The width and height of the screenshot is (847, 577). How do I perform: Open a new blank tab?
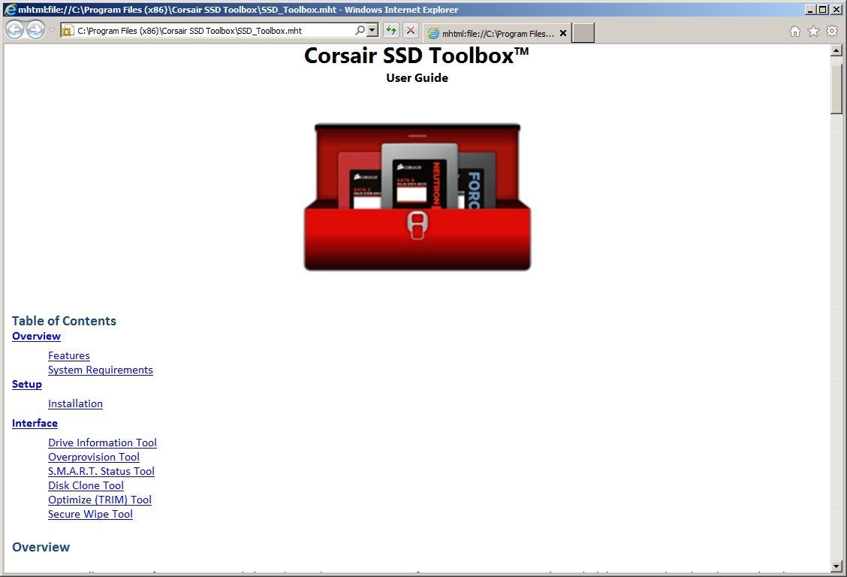point(583,33)
